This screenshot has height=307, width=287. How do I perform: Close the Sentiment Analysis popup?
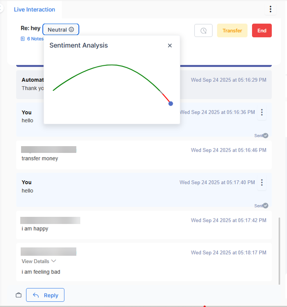(170, 46)
